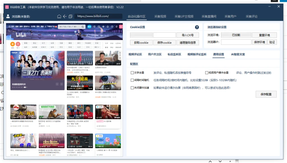287x163 pixels.
Task: Enable the 视频用户操作去重 checkbox
Action: 207,73
